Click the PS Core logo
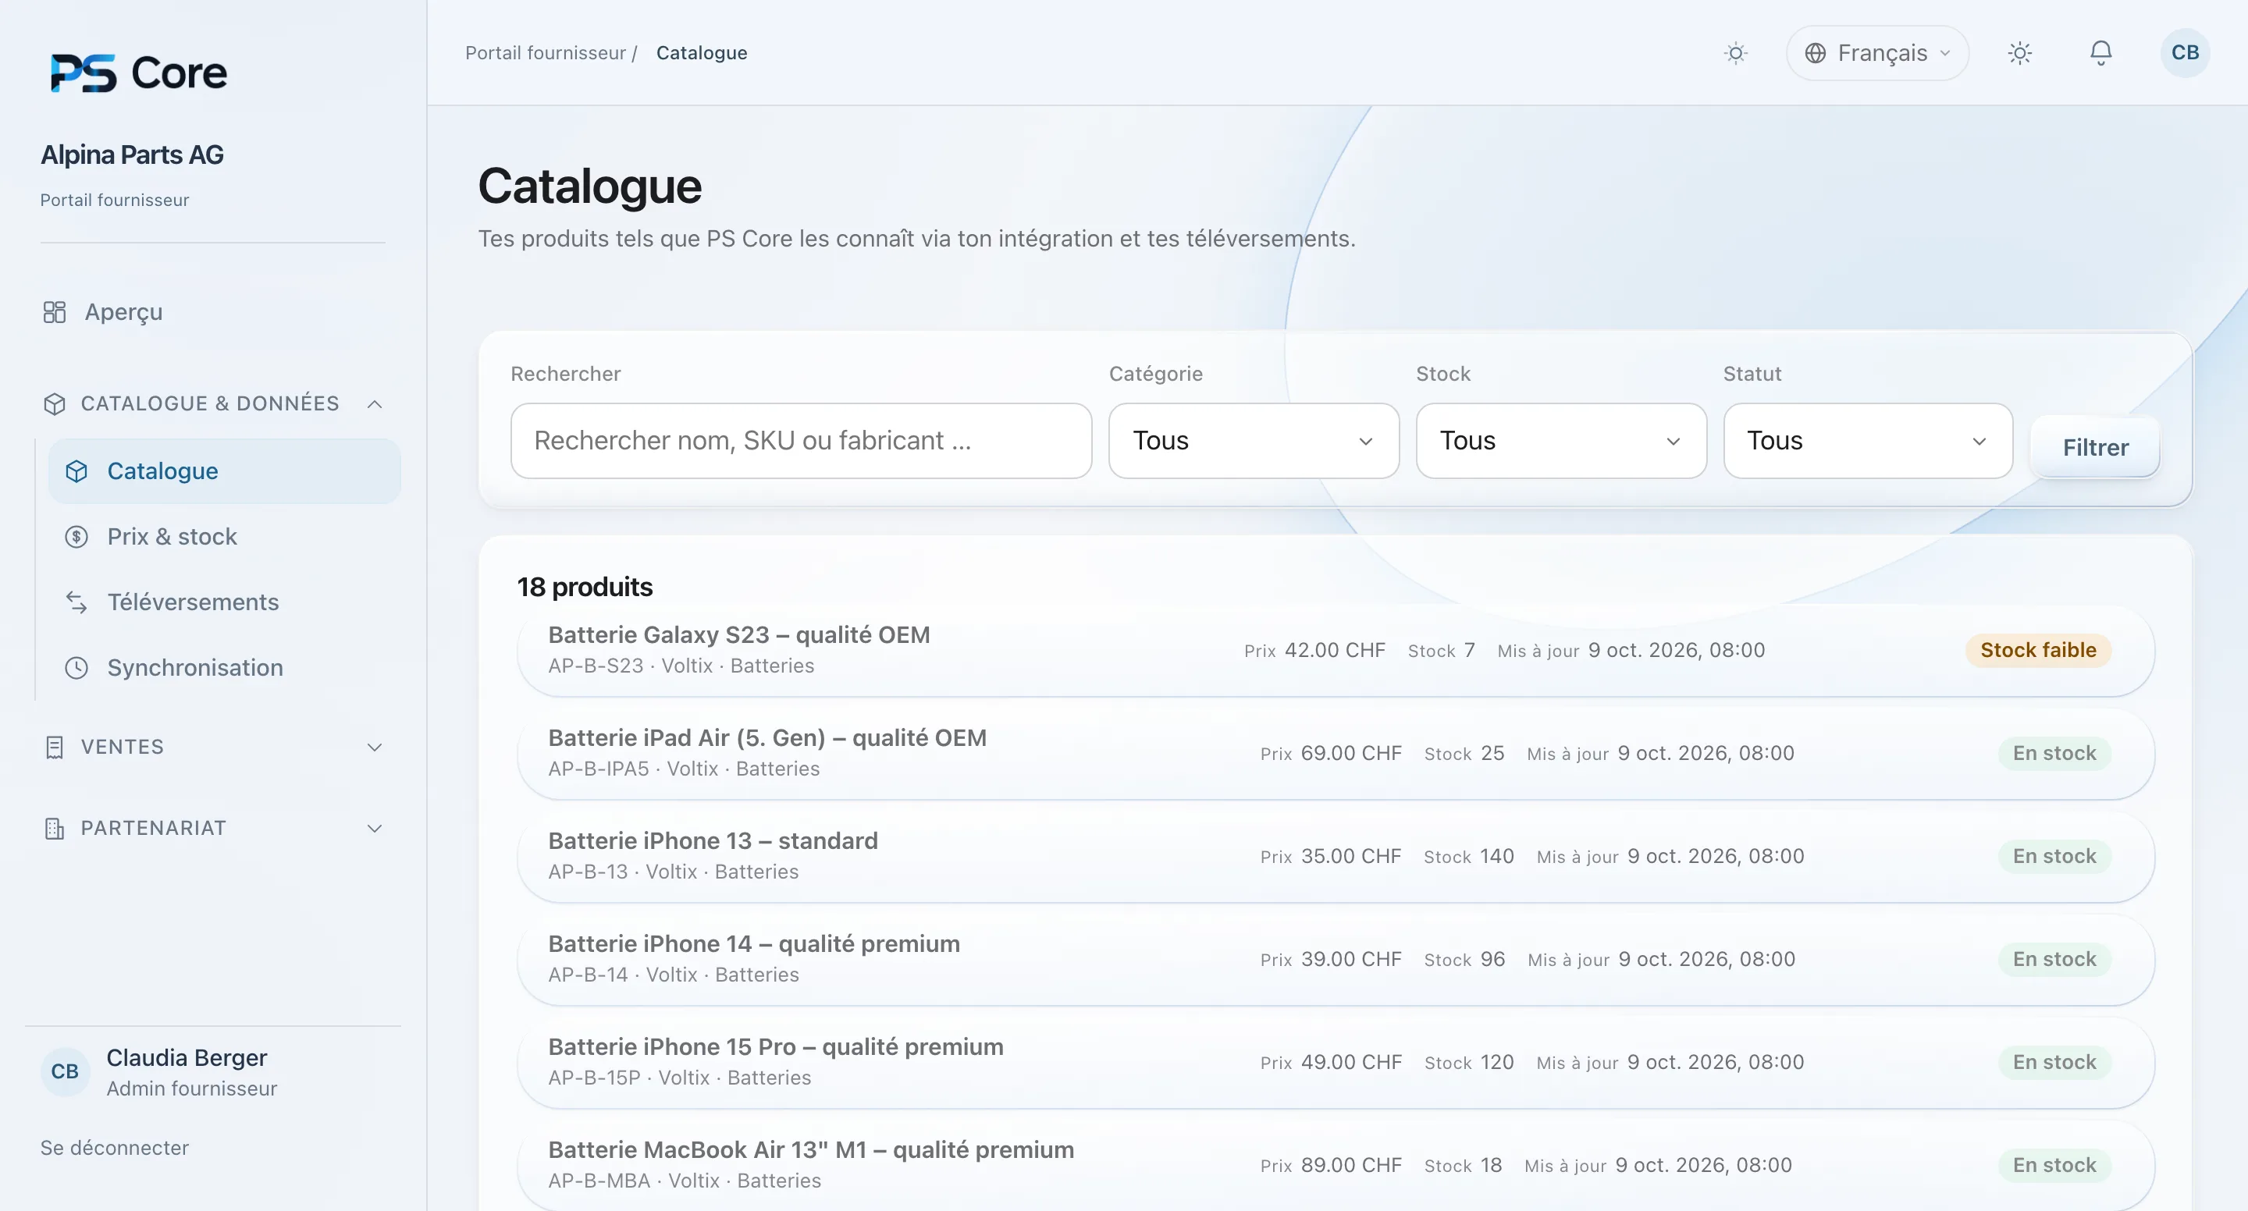The height and width of the screenshot is (1211, 2248). (139, 73)
